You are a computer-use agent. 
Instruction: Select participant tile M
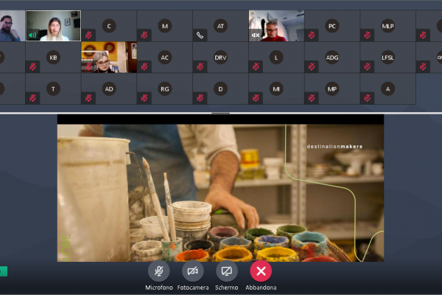[164, 26]
